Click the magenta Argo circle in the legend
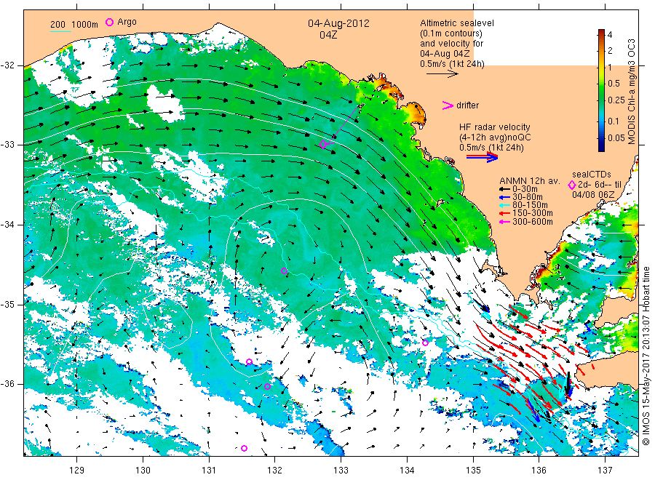 pos(109,22)
